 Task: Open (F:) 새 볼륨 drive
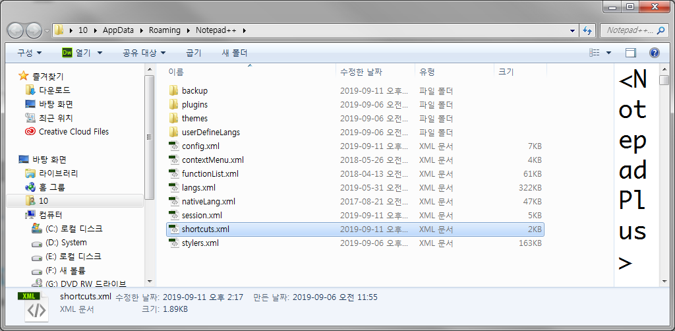click(x=65, y=270)
